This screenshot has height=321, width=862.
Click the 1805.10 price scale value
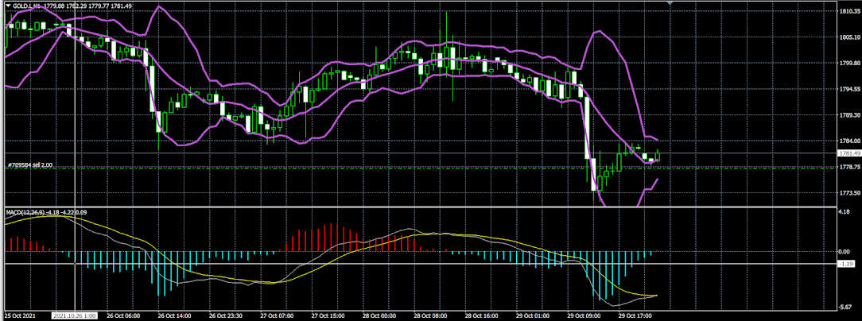coord(848,37)
